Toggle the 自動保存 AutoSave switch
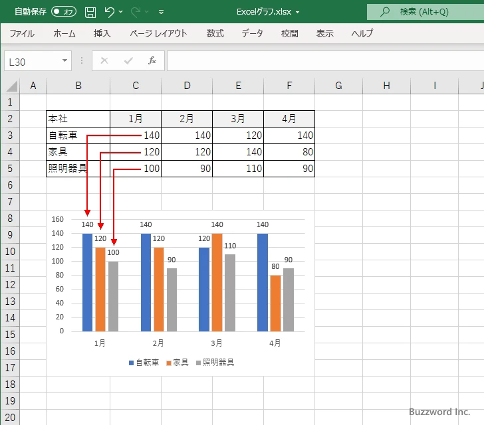Viewport: 484px width, 425px height. [64, 12]
